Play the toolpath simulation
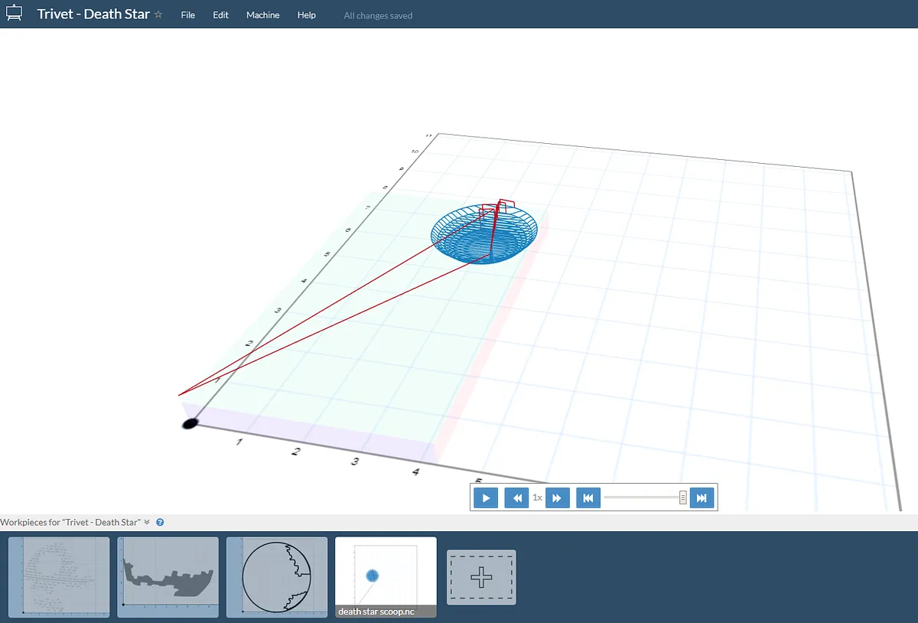918x623 pixels. (486, 497)
